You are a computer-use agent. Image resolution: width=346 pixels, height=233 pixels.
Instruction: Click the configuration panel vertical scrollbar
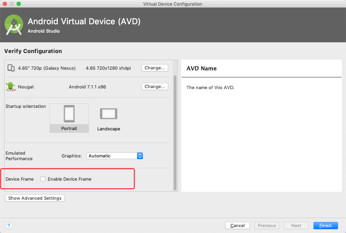(x=175, y=133)
